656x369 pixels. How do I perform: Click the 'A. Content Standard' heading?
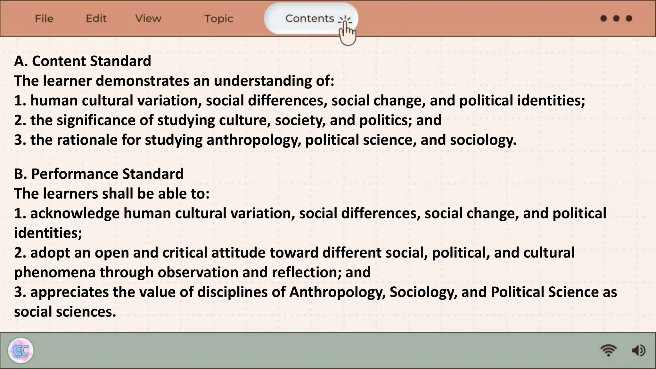(x=83, y=61)
